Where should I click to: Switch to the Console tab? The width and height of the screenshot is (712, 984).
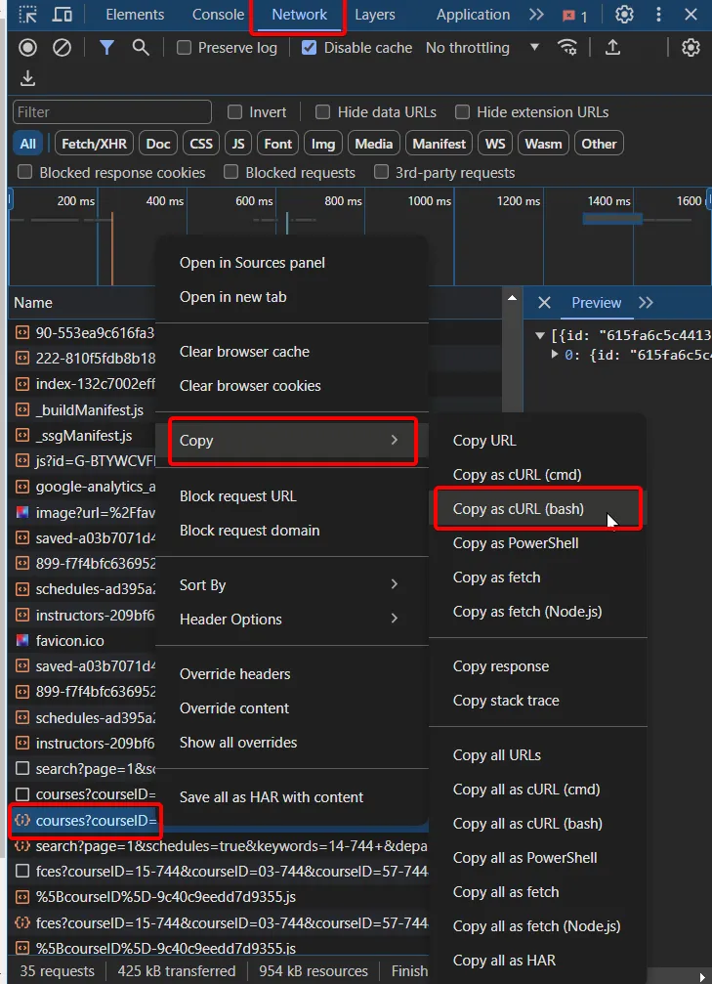(x=218, y=15)
